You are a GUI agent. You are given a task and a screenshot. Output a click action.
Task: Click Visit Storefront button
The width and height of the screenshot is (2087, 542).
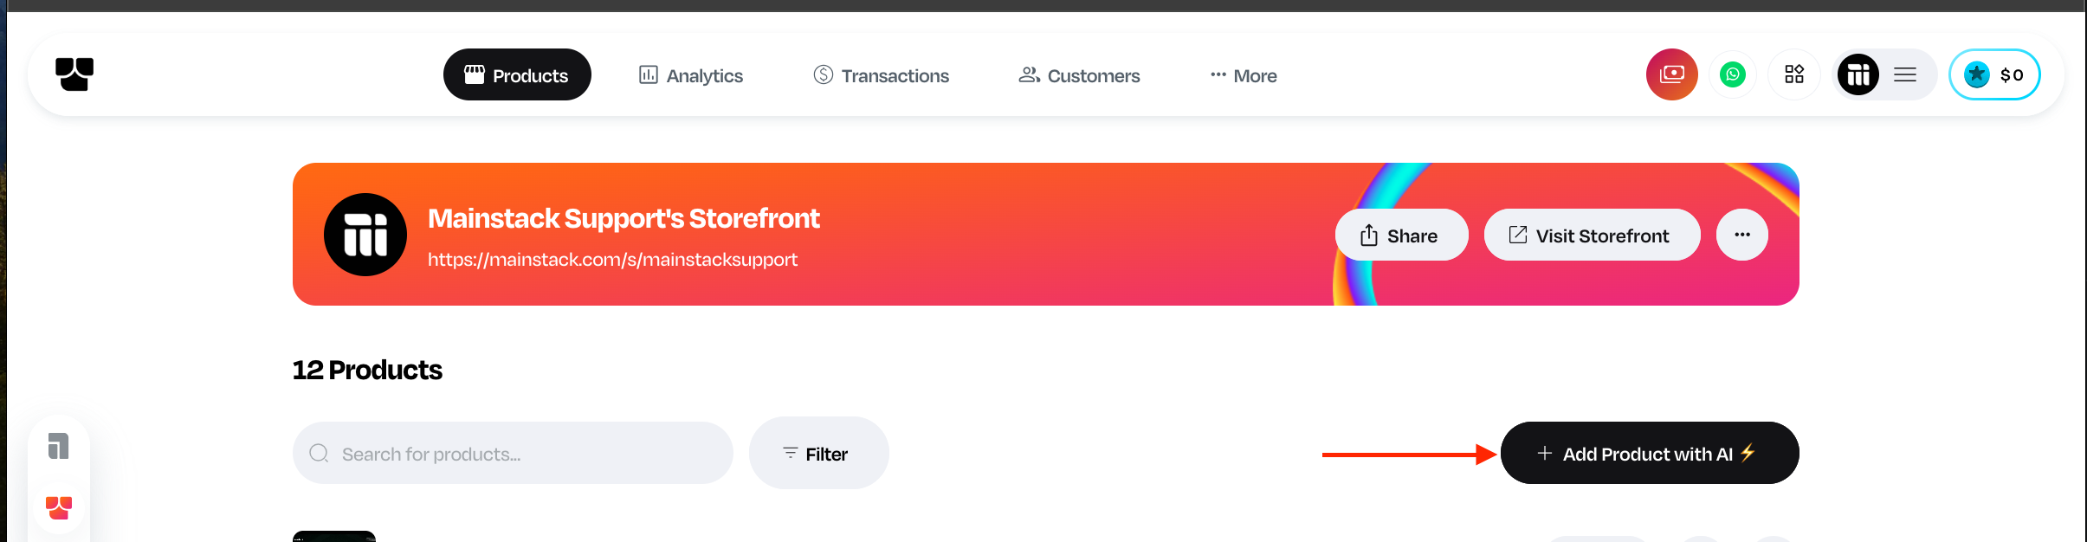coord(1592,235)
